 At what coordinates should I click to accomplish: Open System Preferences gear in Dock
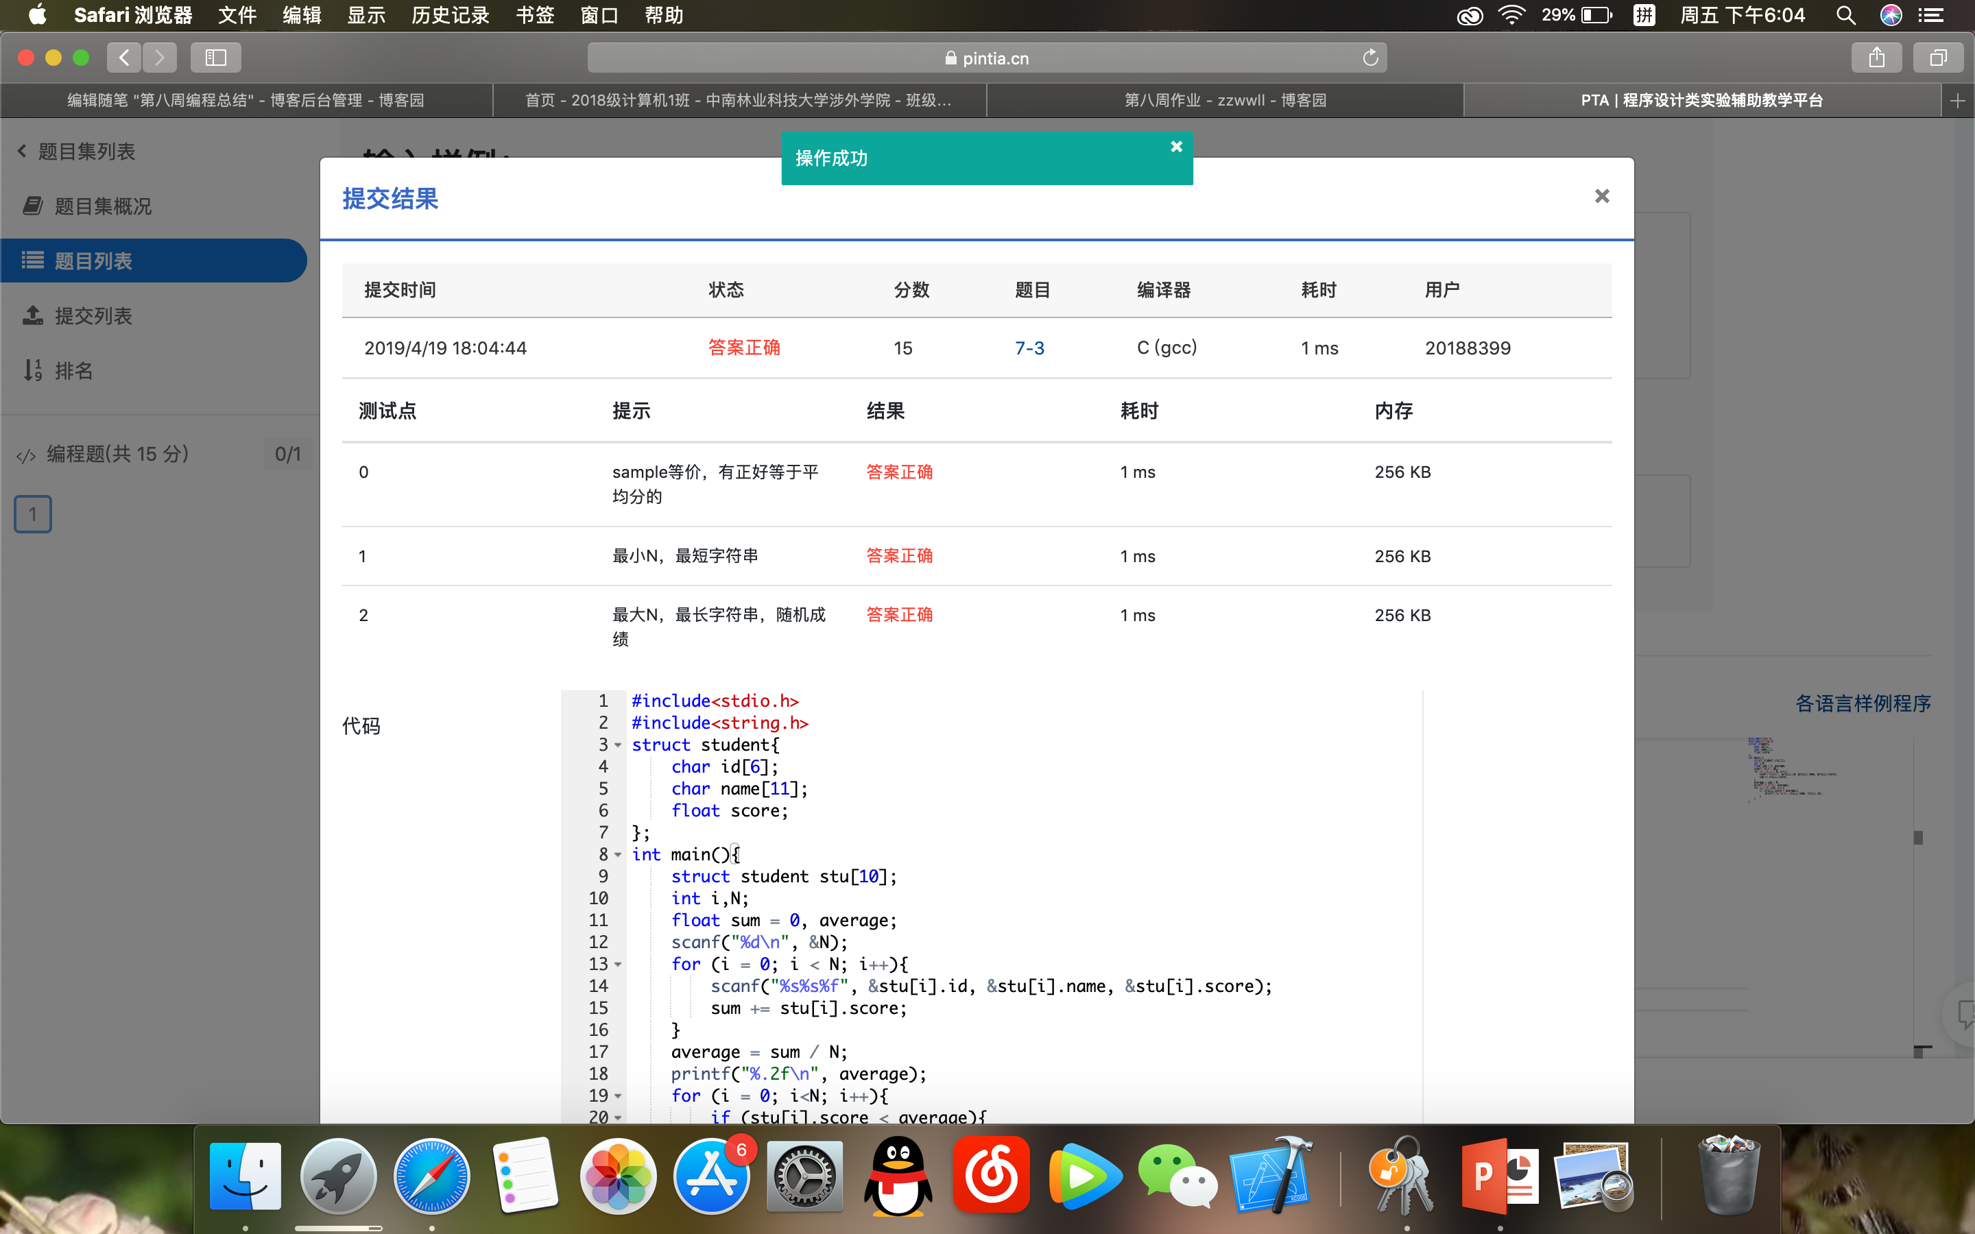804,1177
